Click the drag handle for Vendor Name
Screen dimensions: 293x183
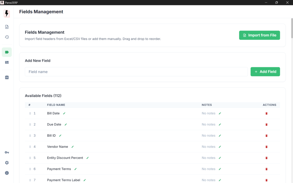[30, 147]
